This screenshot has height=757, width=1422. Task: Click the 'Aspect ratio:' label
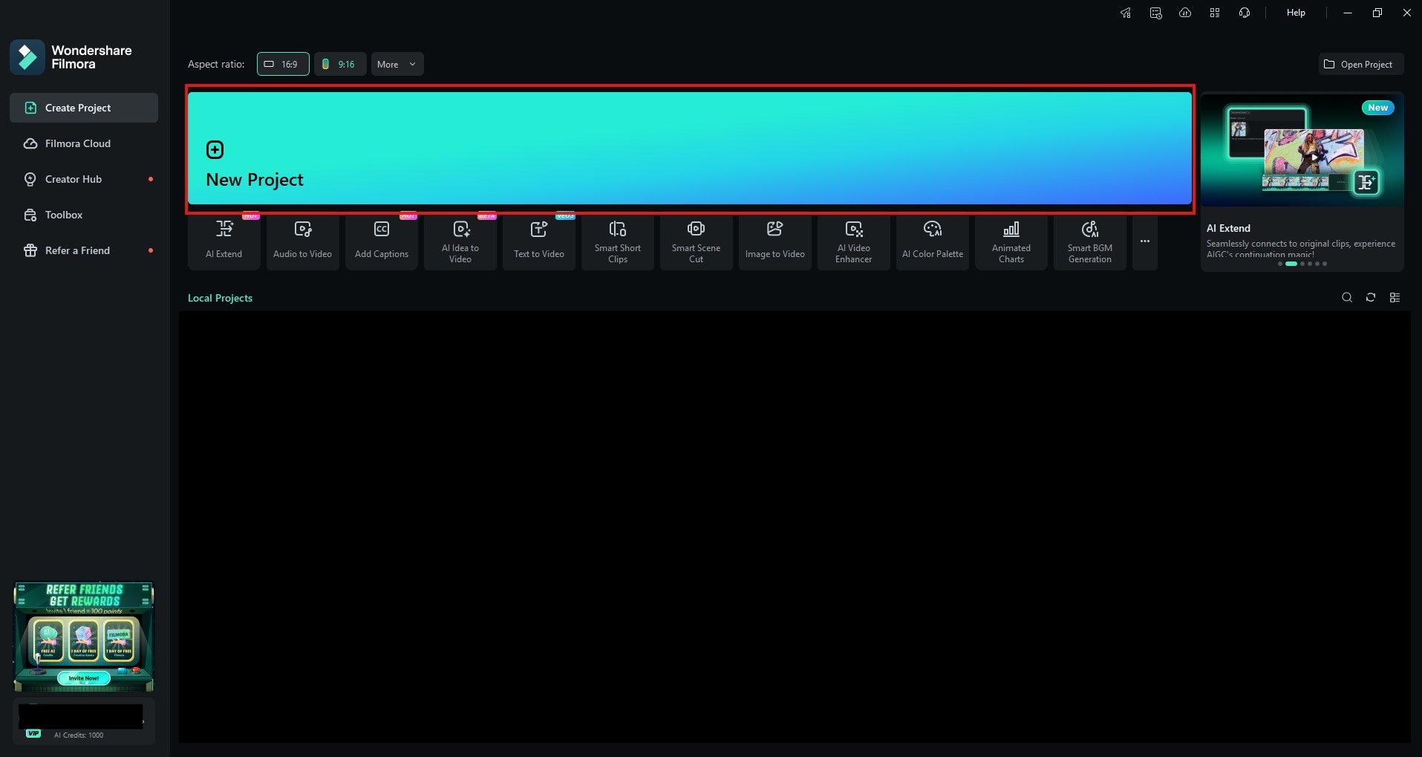pyautogui.click(x=216, y=64)
